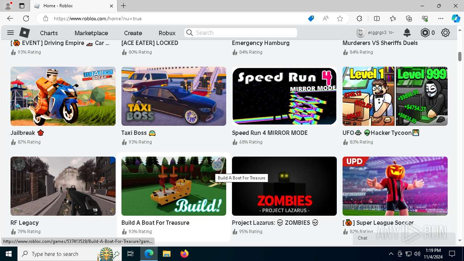Open the Charts page
The width and height of the screenshot is (464, 261).
(x=49, y=33)
